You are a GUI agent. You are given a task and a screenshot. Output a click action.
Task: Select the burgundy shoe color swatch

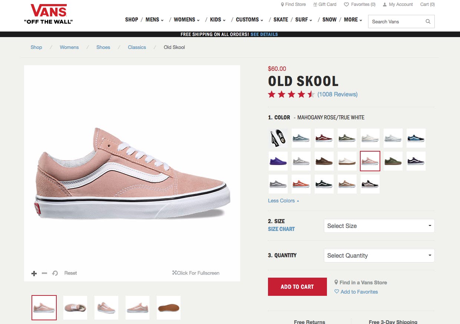coord(324,138)
